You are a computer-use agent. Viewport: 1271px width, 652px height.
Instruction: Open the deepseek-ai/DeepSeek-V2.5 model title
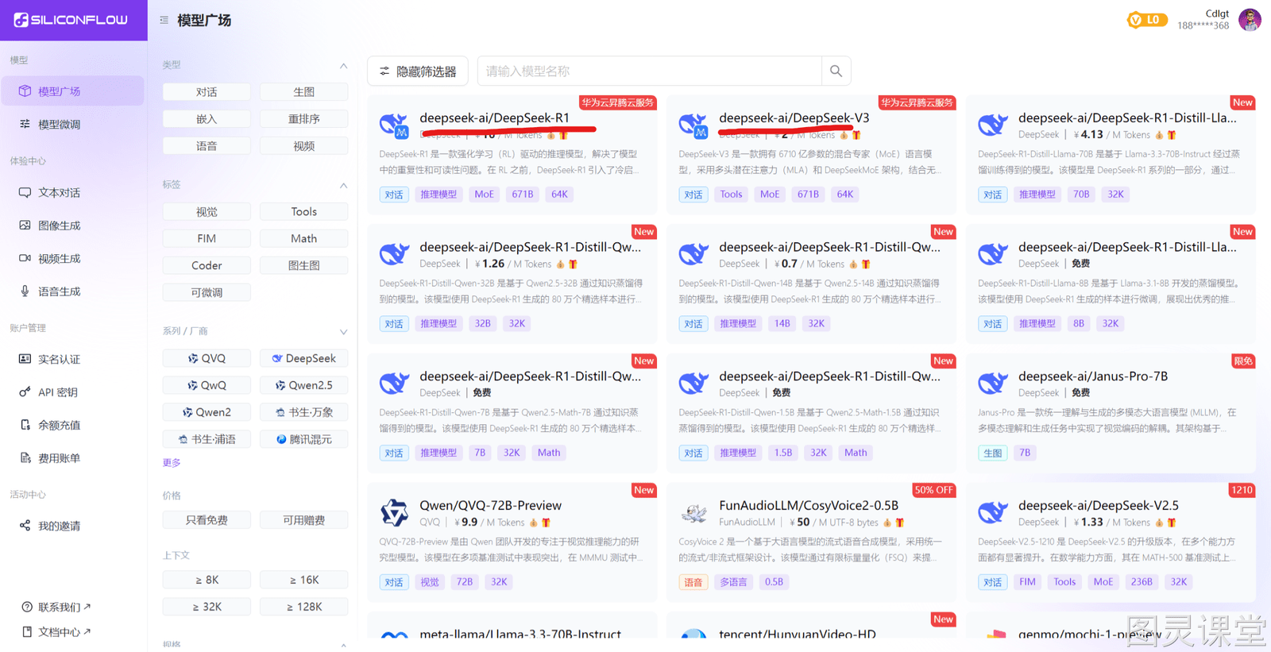pos(1099,506)
